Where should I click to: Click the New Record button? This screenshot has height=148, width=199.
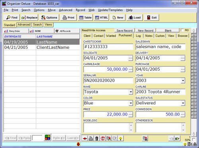click(x=146, y=31)
